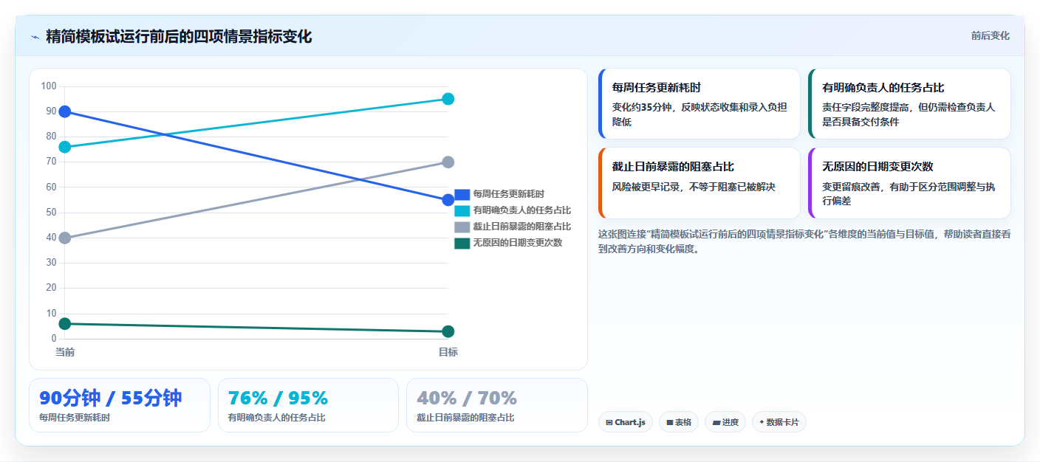The image size is (1040, 462).
Task: Click y-axis label 0
Action: (53, 339)
